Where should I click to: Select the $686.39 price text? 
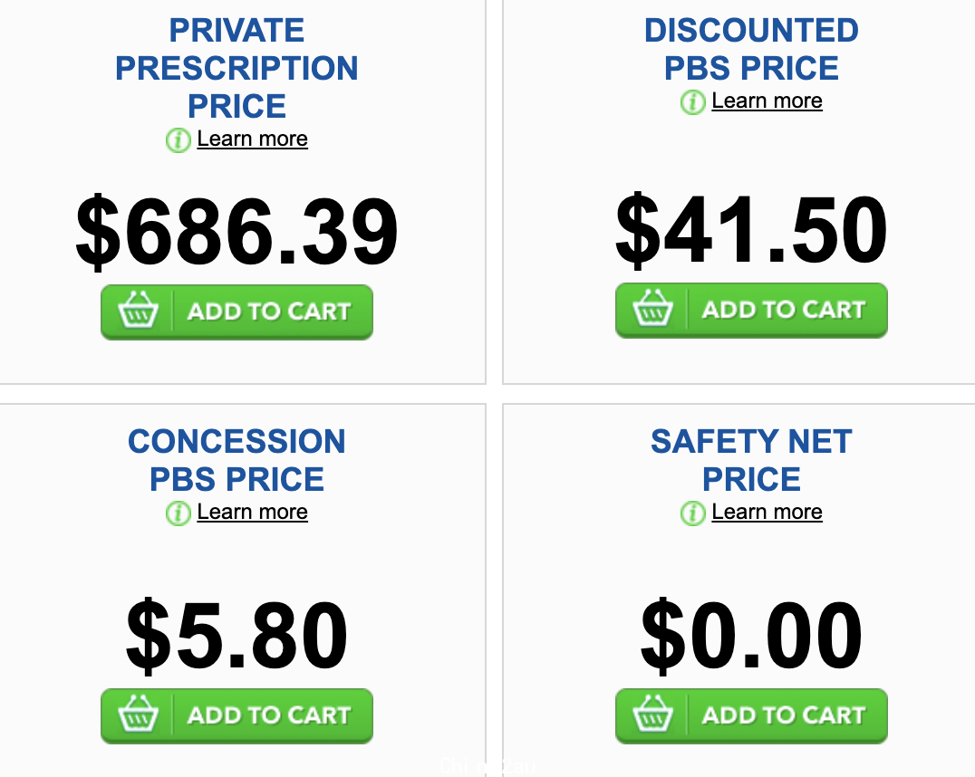(x=237, y=231)
